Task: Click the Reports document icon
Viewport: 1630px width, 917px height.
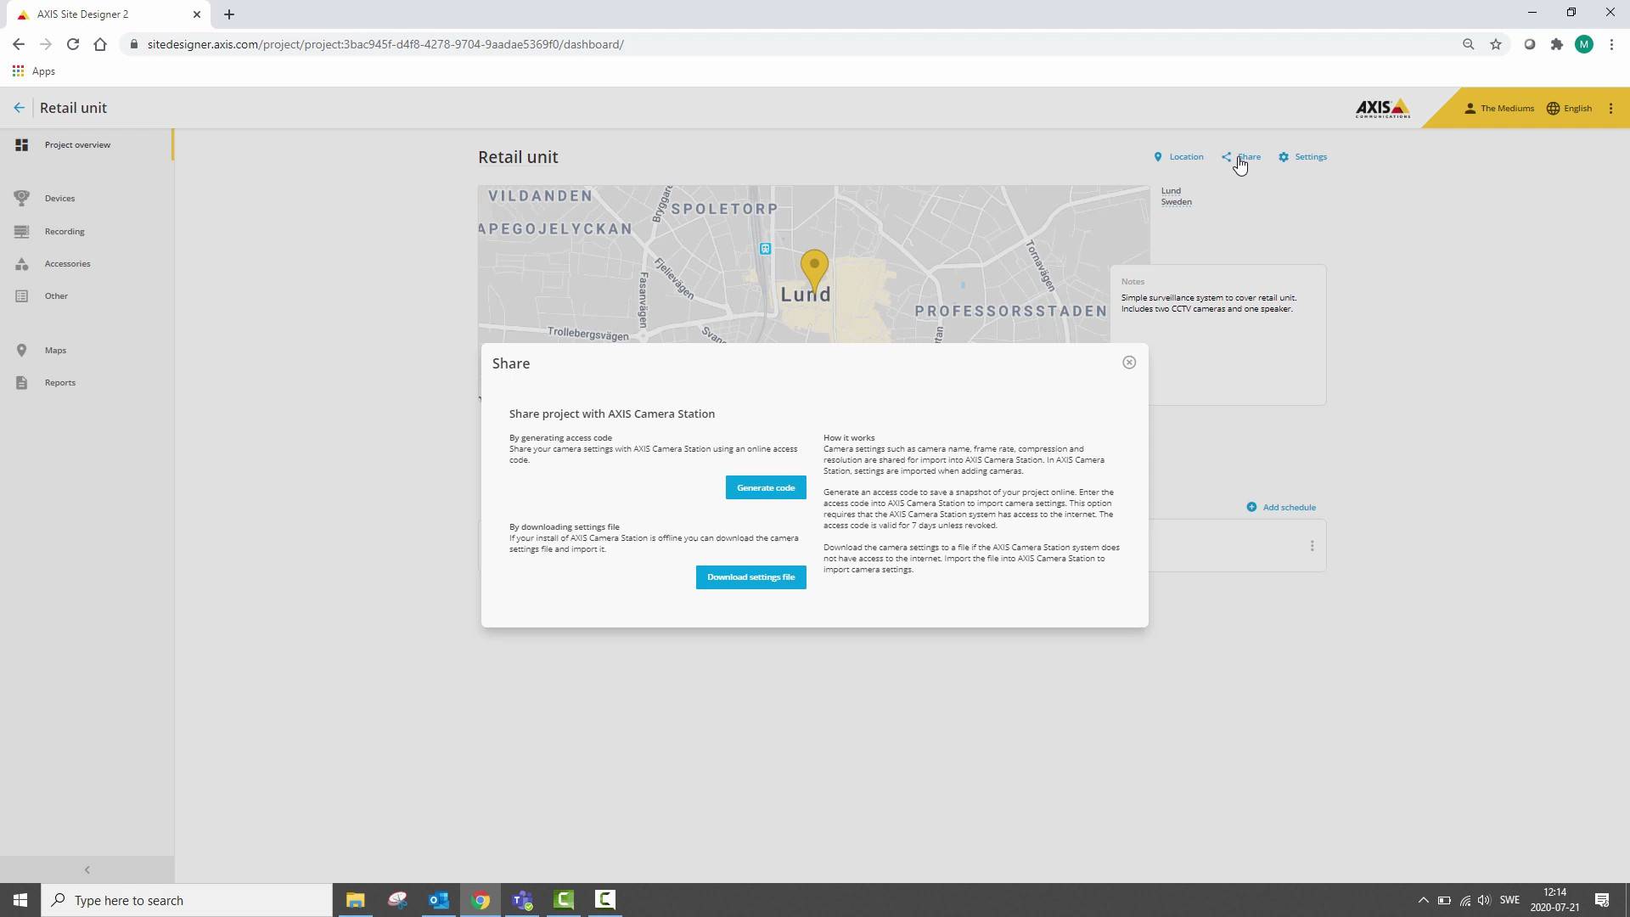Action: tap(22, 383)
